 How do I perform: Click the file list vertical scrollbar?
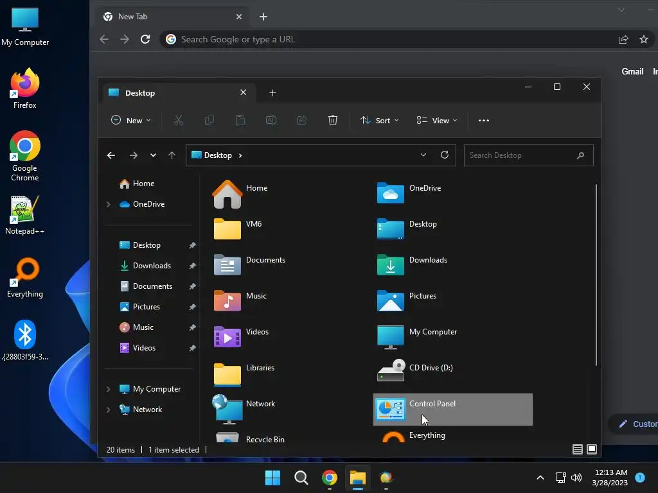pyautogui.click(x=596, y=275)
